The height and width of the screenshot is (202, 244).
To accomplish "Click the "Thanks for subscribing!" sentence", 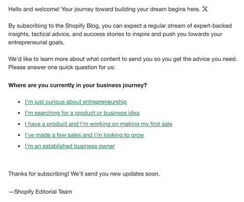I will tap(84, 174).
